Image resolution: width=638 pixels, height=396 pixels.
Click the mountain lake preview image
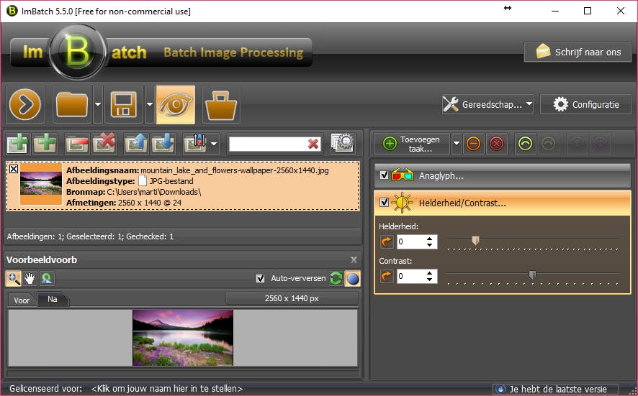(x=183, y=338)
